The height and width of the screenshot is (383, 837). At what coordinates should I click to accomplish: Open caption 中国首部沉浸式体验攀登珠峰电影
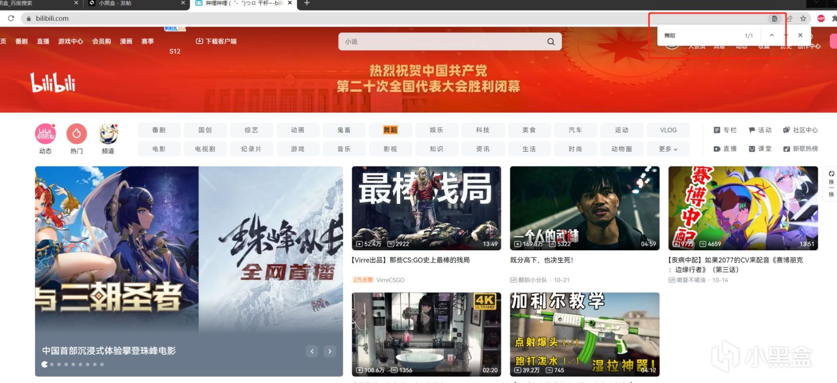(109, 351)
